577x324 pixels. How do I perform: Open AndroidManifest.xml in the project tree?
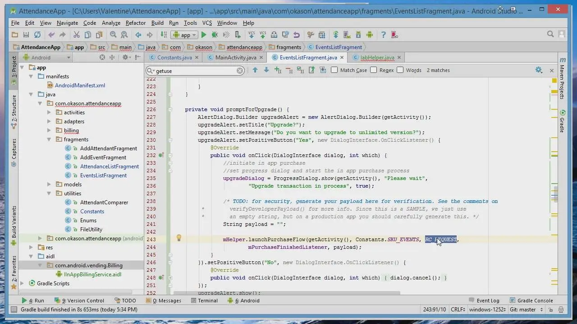[x=80, y=85]
